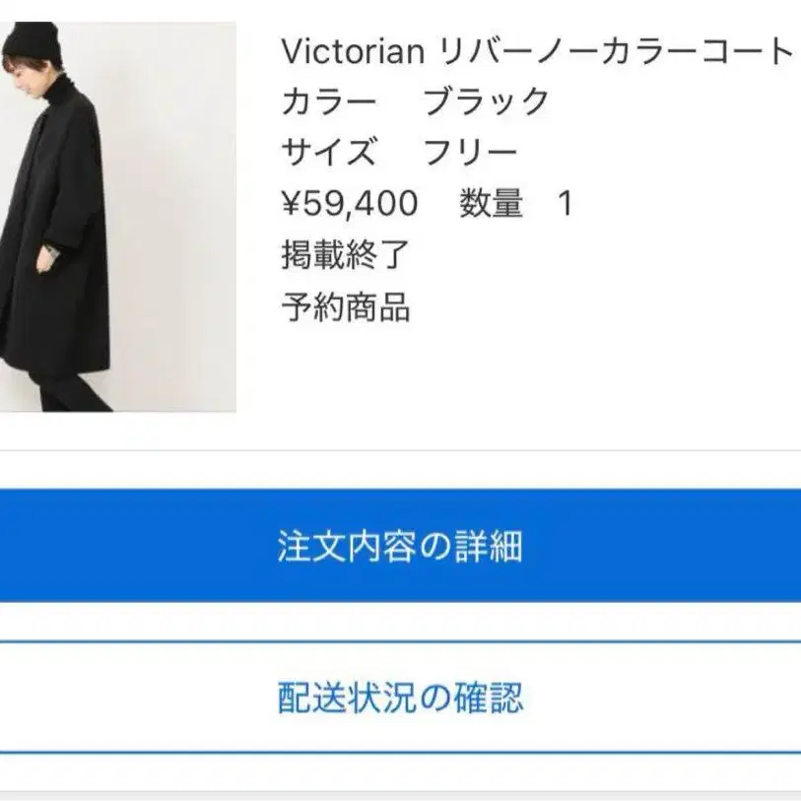801x801 pixels.
Task: Select the サイズ label text
Action: pyautogui.click(x=329, y=152)
